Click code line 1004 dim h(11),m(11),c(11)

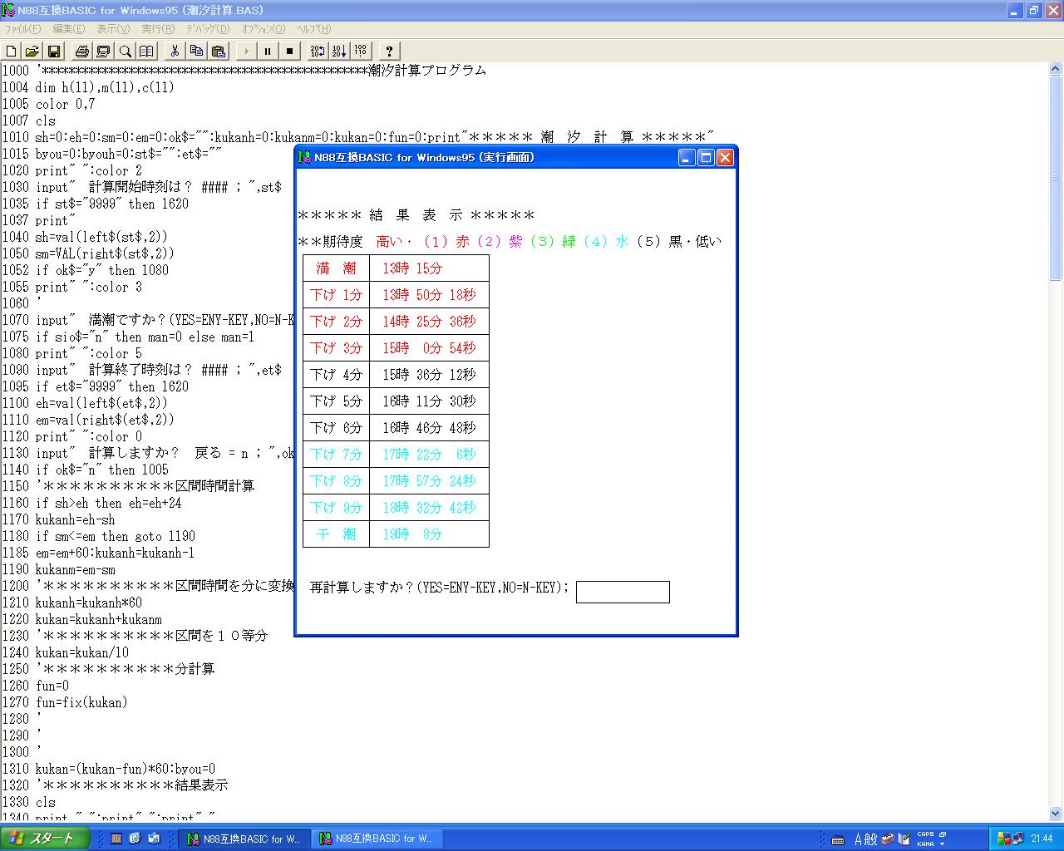[88, 87]
